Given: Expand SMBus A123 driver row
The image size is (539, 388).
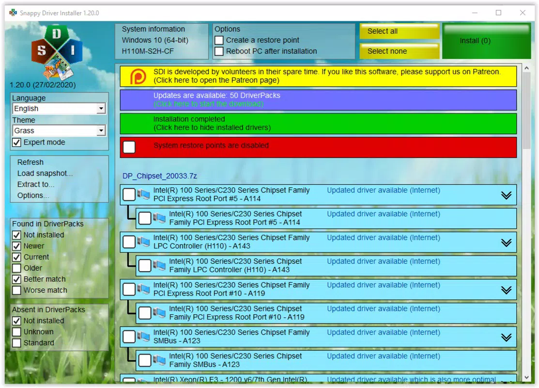Looking at the screenshot, I should [506, 338].
